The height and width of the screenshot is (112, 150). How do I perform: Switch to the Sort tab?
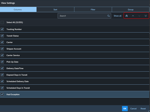click(55, 9)
